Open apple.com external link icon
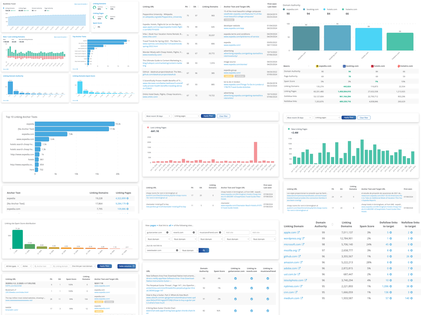Screen dimensions: 421x315 pos(299,232)
